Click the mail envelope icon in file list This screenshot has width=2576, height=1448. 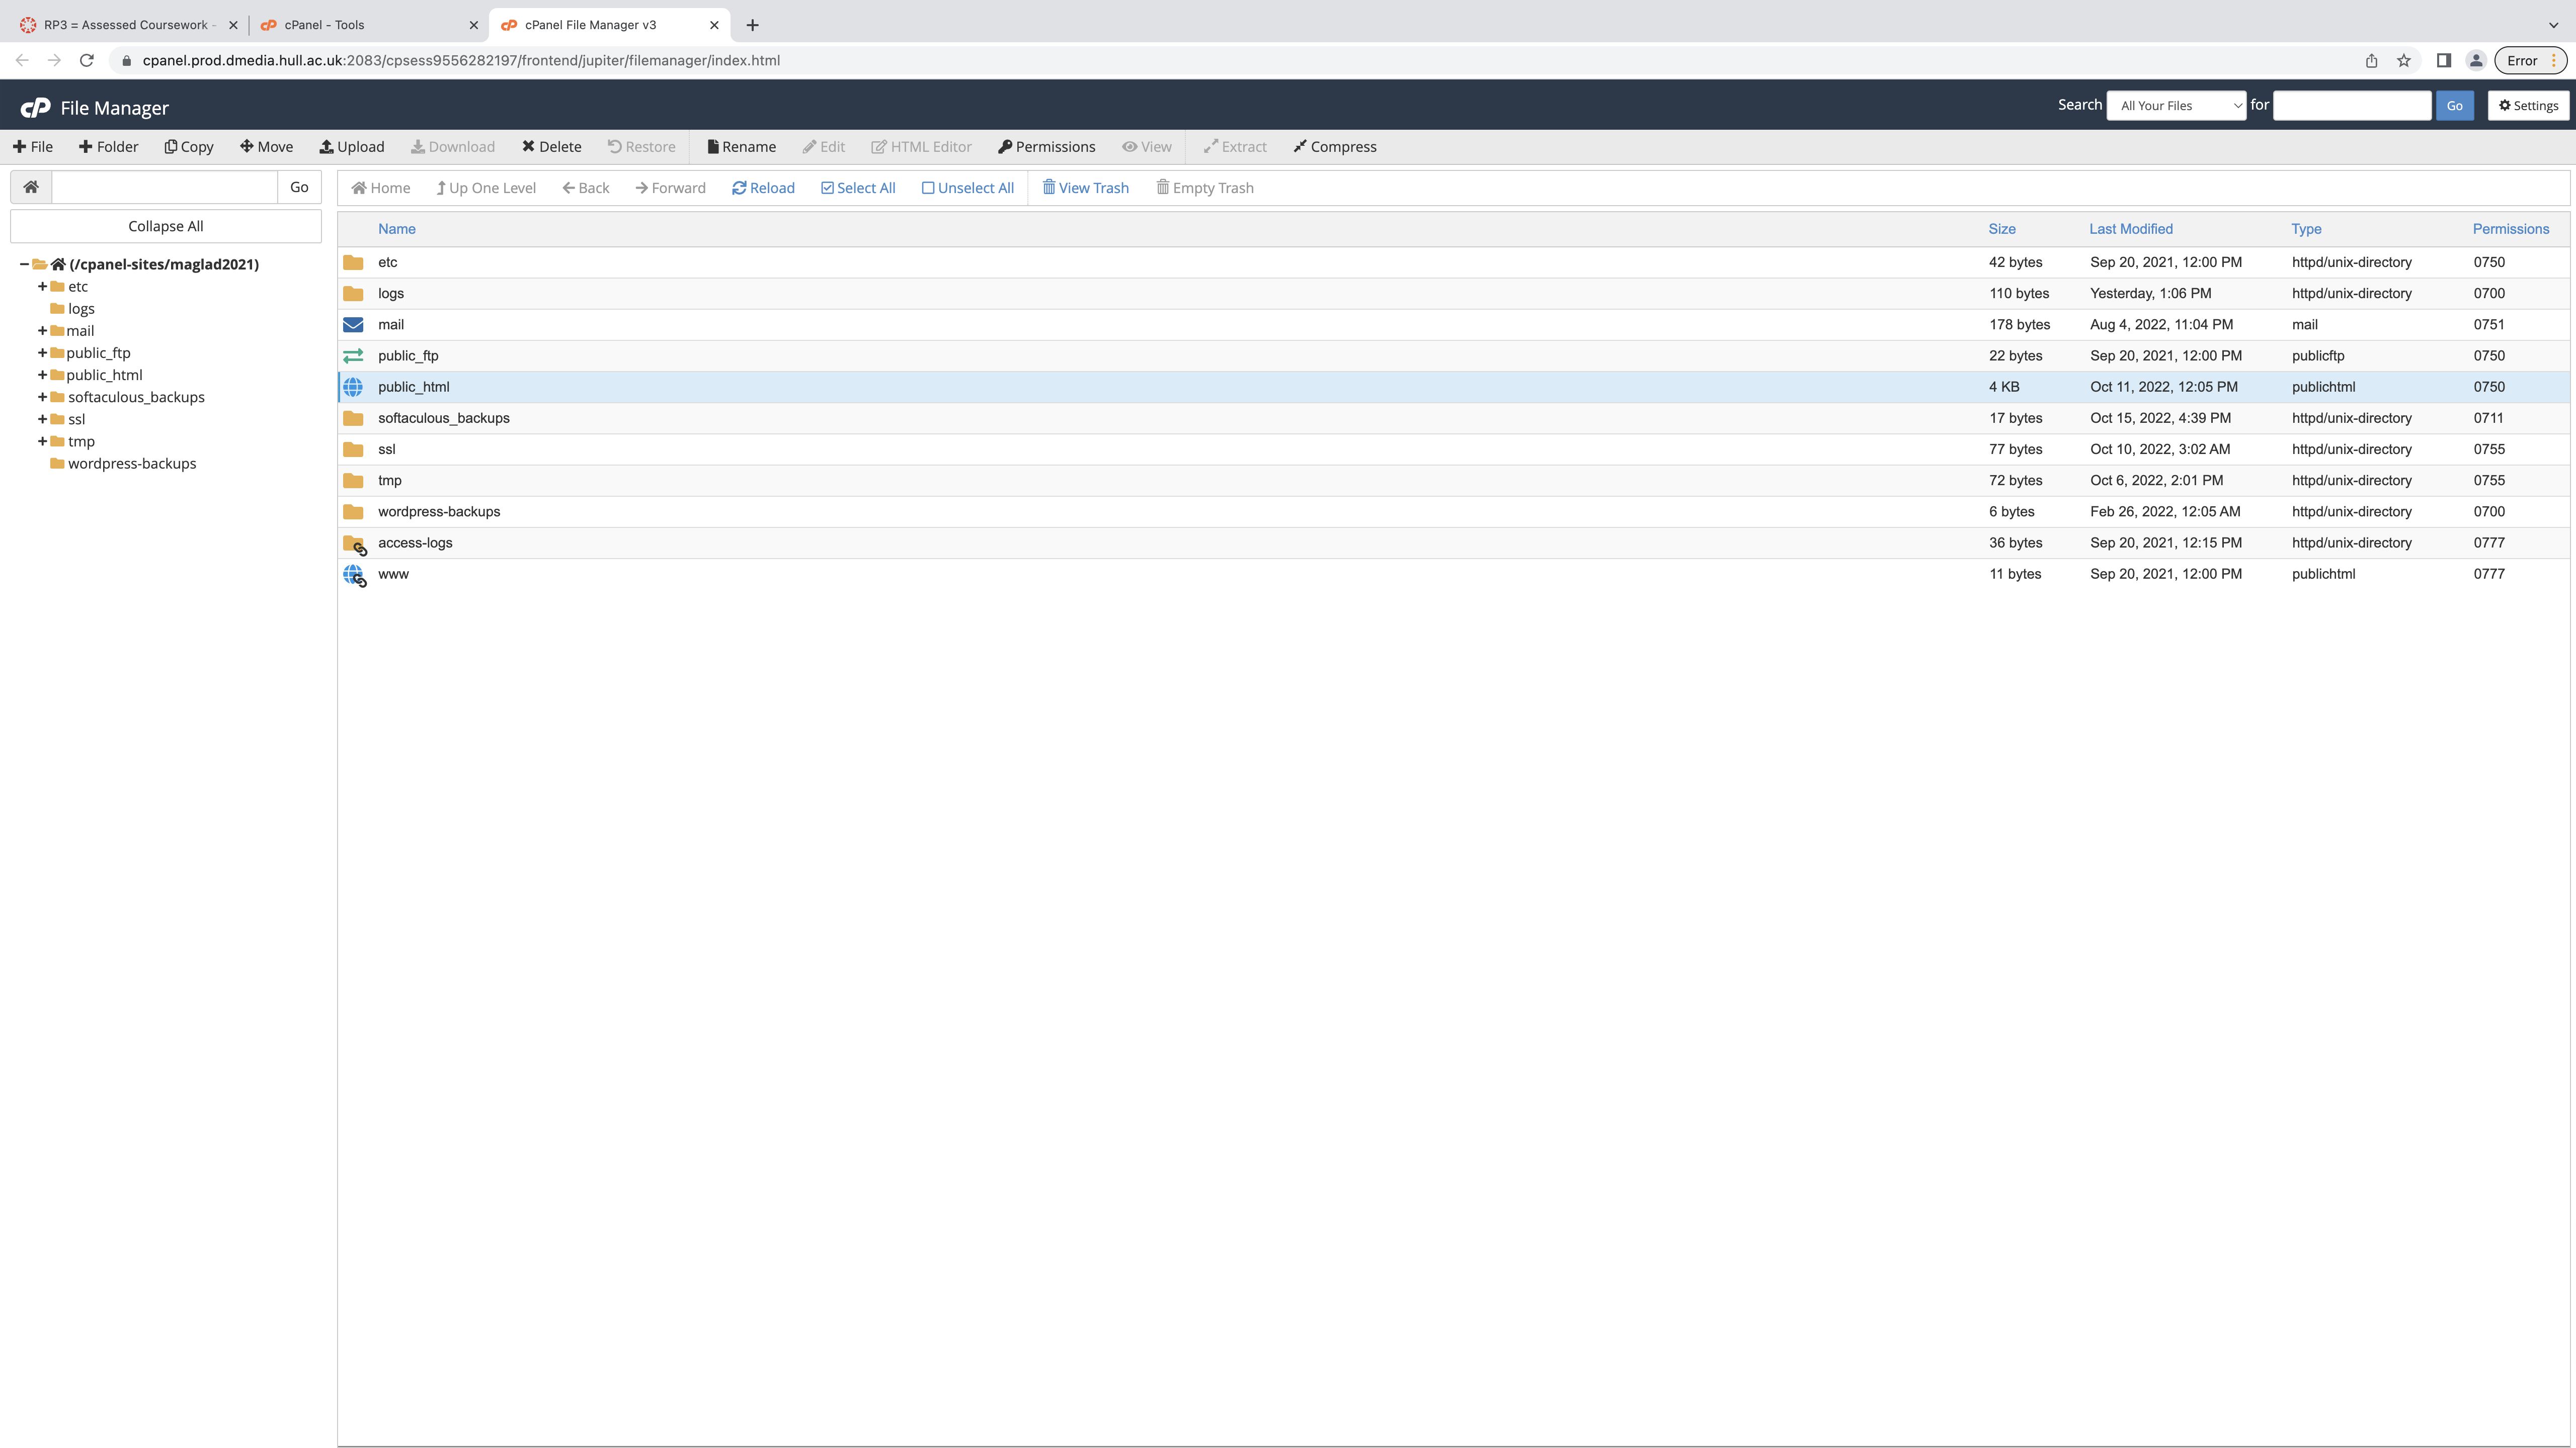[353, 325]
